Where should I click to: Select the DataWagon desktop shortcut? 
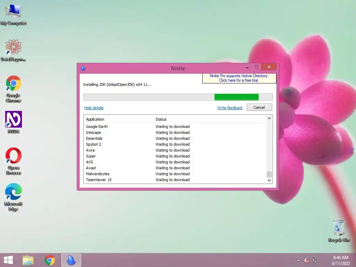(x=14, y=50)
